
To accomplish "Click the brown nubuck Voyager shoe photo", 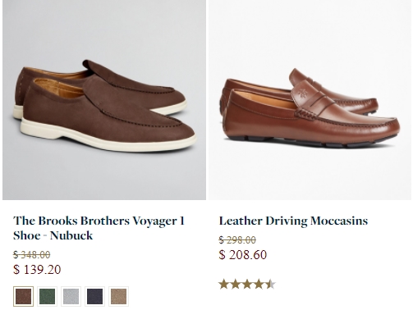I will pos(104,100).
